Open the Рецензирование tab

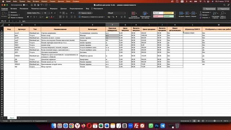pos(76,9)
